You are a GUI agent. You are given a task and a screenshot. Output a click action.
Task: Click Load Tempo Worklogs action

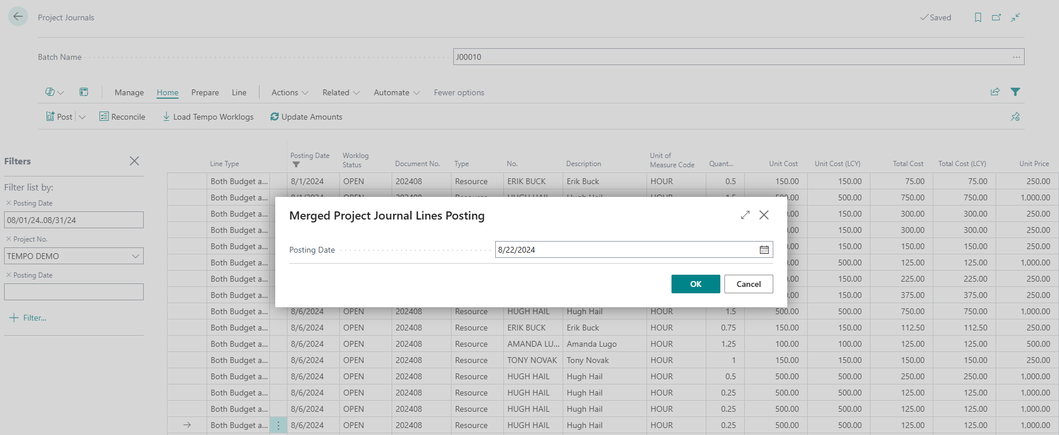[208, 117]
